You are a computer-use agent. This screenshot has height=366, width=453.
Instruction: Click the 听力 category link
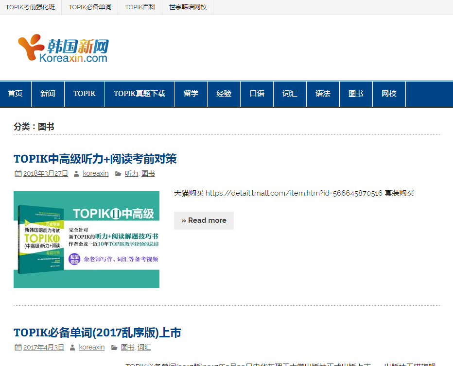click(131, 173)
